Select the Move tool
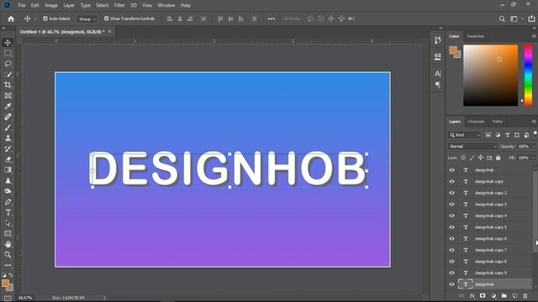Image resolution: width=538 pixels, height=302 pixels. [x=8, y=43]
